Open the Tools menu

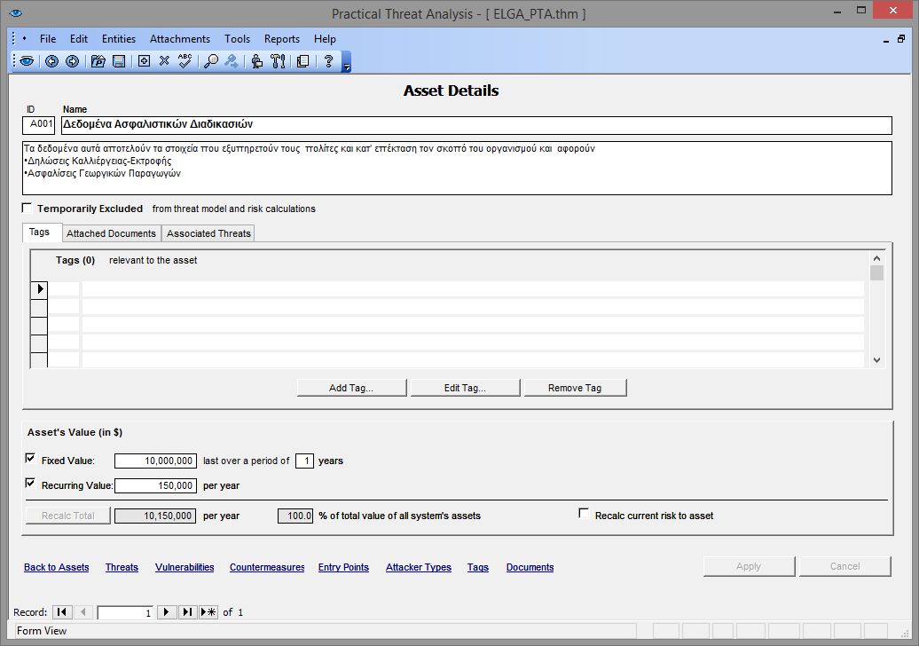coord(238,39)
